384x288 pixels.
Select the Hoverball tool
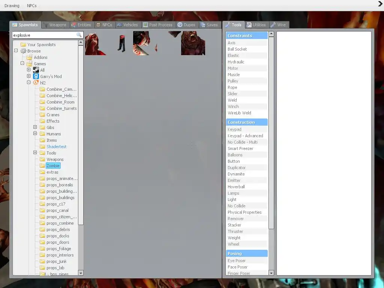coord(247,187)
